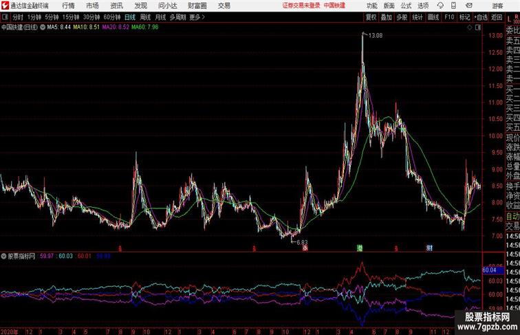Open the 问小达 menu
The image size is (520, 335).
(167, 6)
